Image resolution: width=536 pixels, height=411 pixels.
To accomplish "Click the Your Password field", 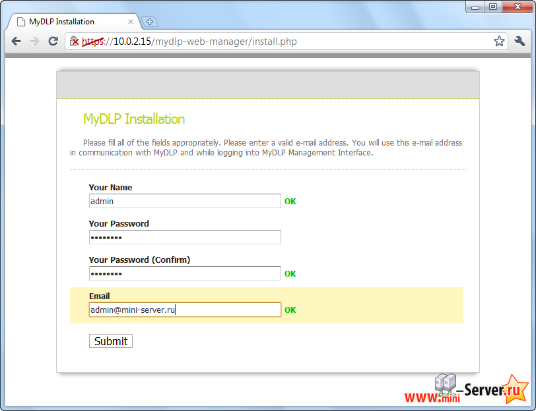I will click(185, 237).
